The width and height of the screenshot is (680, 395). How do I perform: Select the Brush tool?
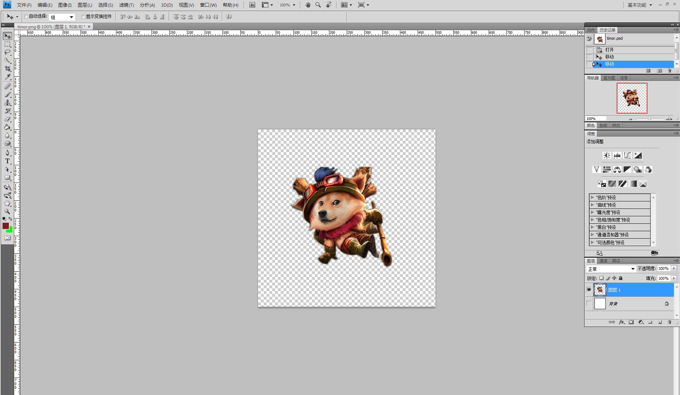click(x=7, y=95)
